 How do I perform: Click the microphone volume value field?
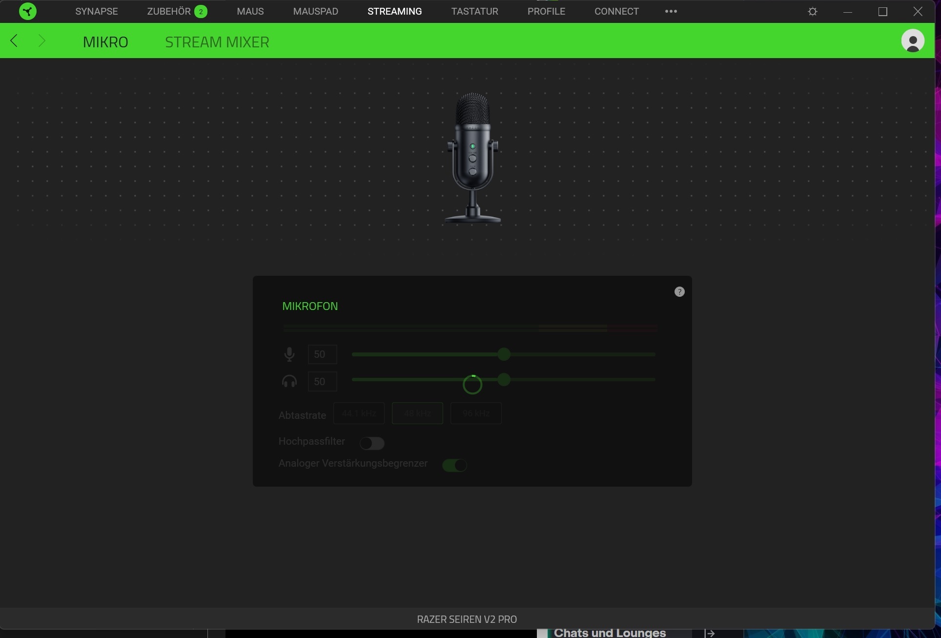[x=322, y=354]
